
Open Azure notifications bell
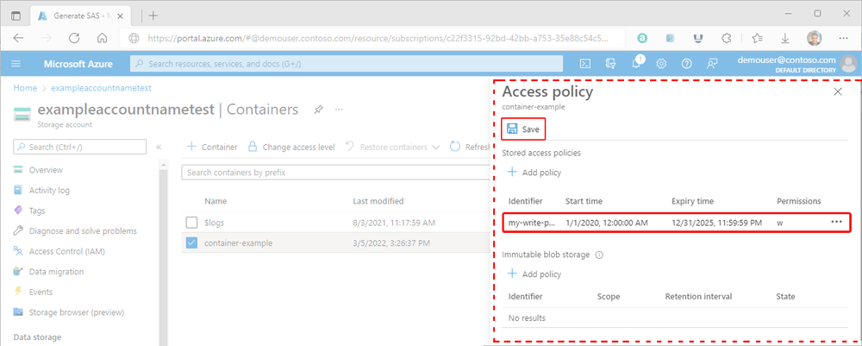(x=637, y=63)
